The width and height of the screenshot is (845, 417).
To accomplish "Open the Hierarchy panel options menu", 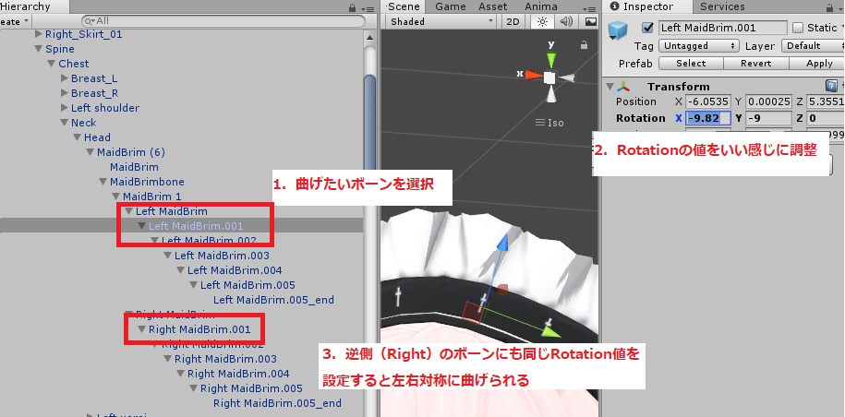I will (x=368, y=8).
